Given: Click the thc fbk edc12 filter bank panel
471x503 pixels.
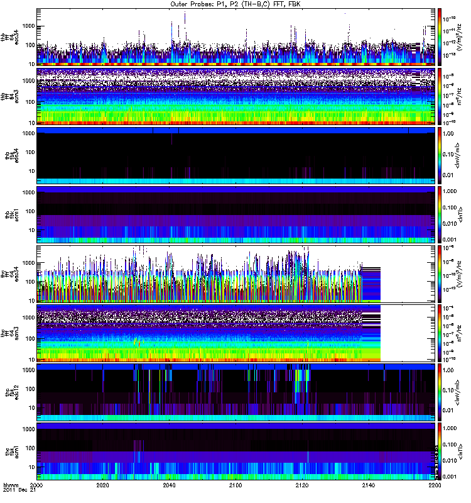Looking at the screenshot, I should (235, 391).
